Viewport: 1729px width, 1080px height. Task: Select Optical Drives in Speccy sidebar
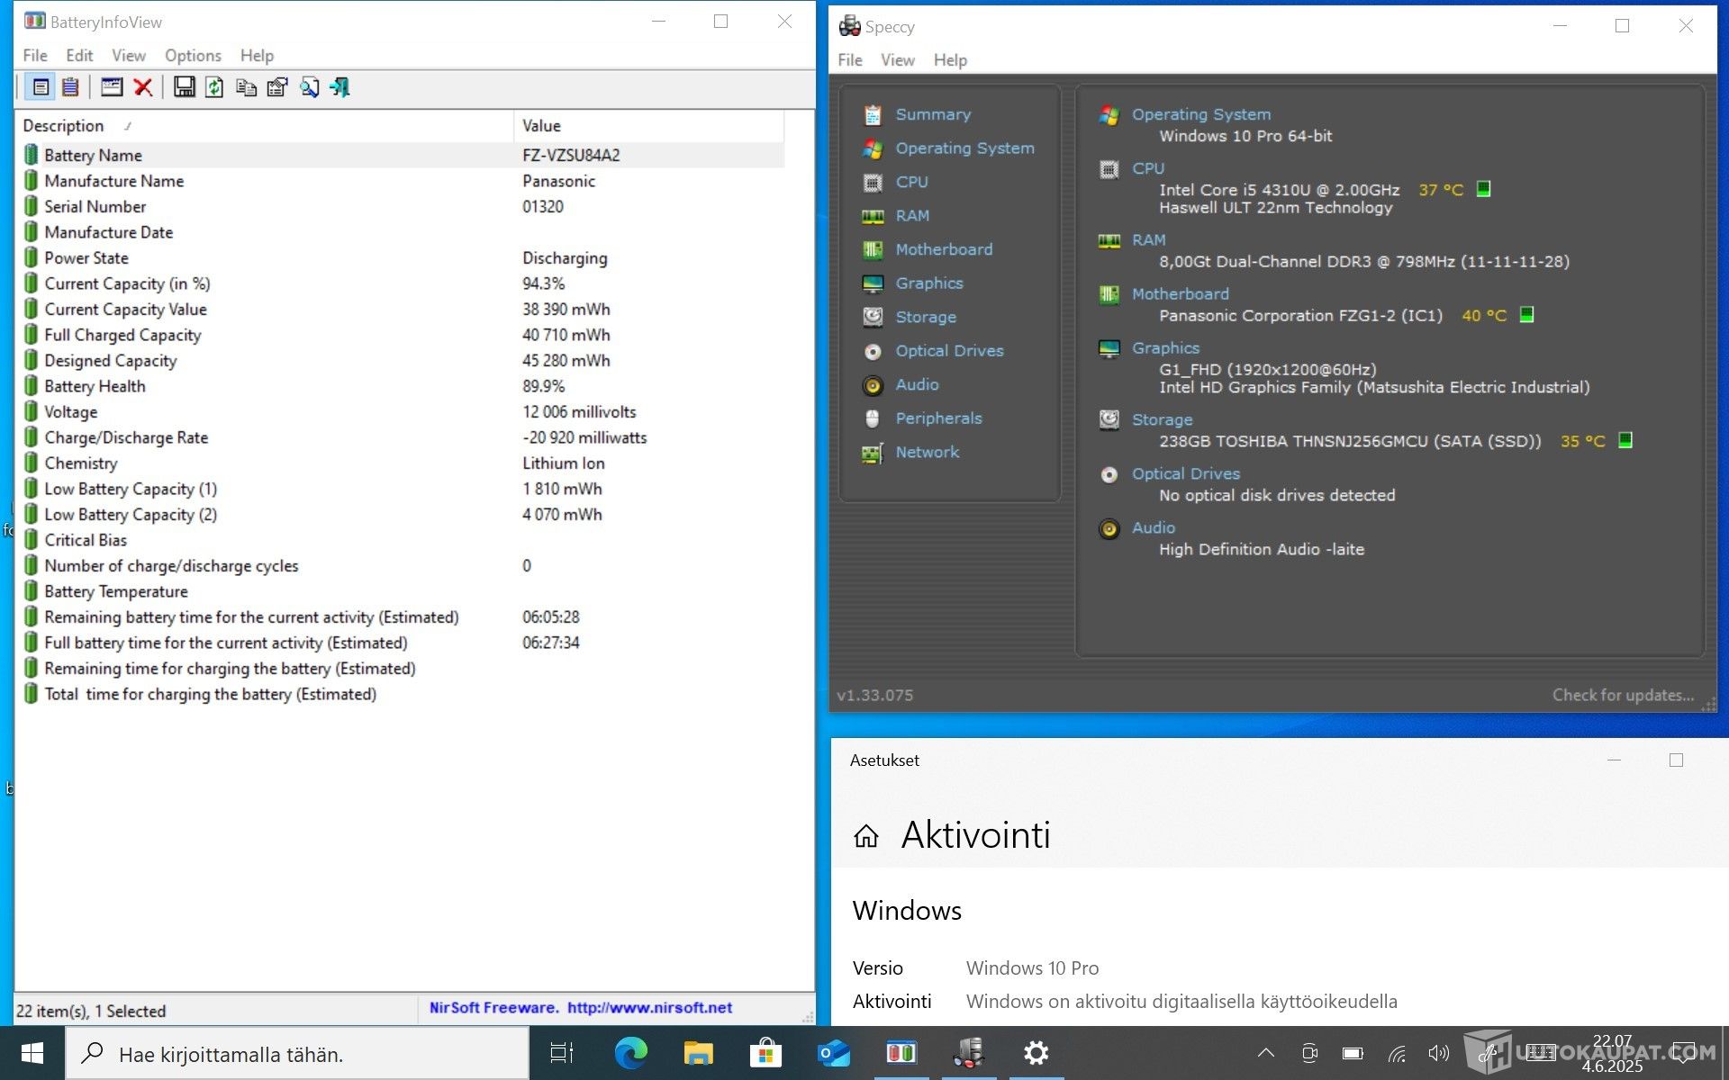[948, 351]
